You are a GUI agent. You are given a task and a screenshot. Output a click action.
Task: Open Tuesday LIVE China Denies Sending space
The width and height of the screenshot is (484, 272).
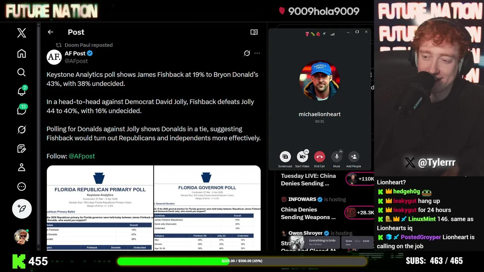(x=308, y=179)
